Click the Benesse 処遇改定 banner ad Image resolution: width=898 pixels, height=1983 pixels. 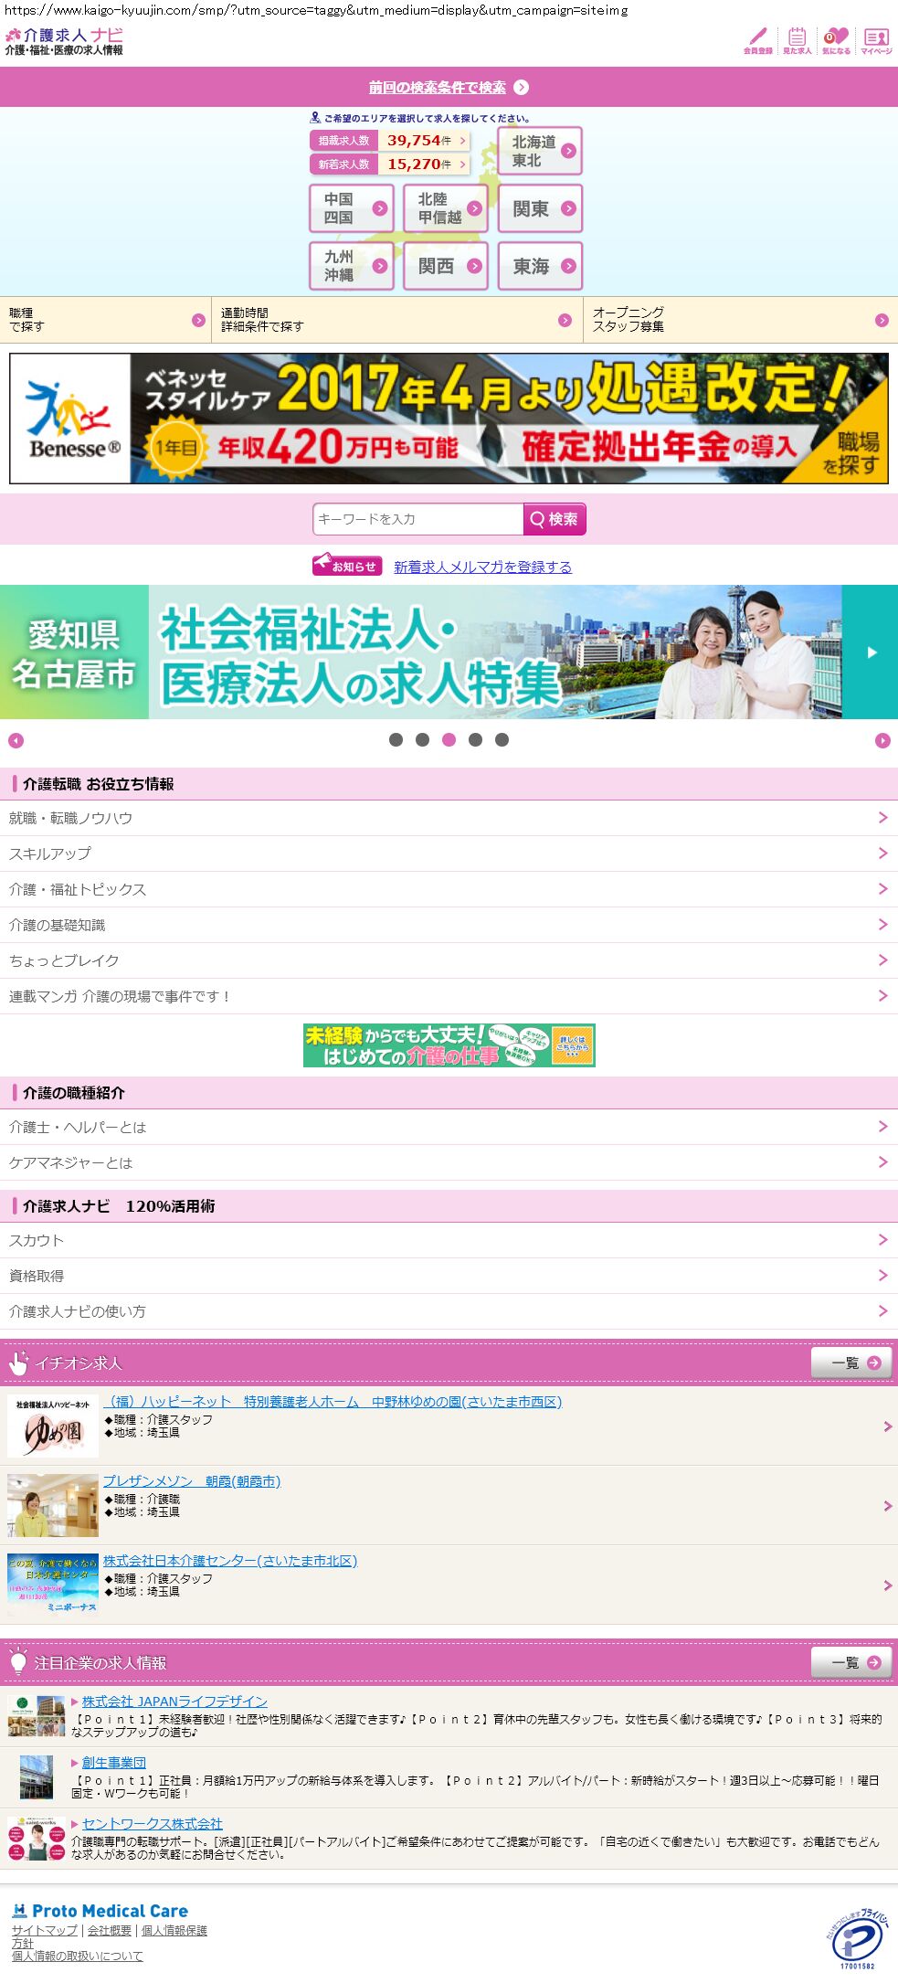(449, 419)
